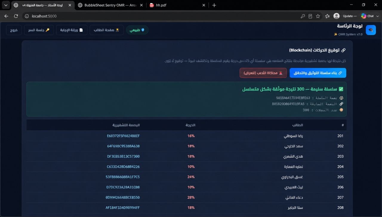This screenshot has height=217, width=382.
Task: Open a new browser tab
Action: [x=214, y=5]
